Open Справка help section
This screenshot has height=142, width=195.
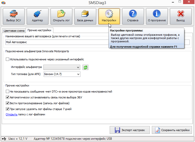[x=133, y=16]
